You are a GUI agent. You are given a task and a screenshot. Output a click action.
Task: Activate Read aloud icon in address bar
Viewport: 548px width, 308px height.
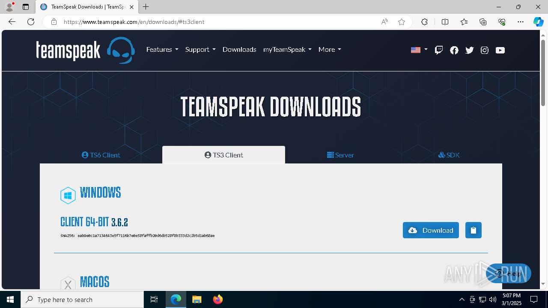pos(384,22)
